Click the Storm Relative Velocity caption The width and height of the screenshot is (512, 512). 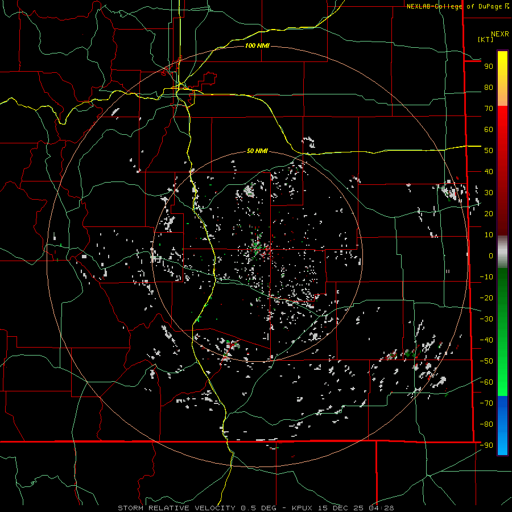[x=256, y=508]
